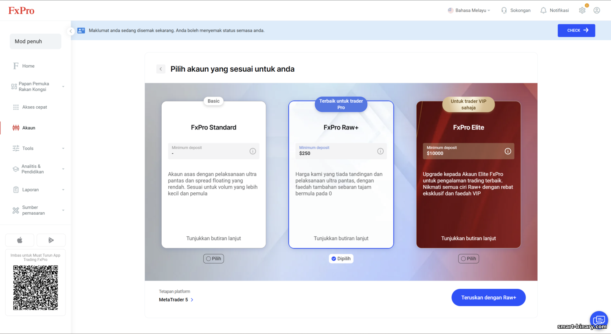Click Home F icon in sidebar
Viewport: 611px width, 334px height.
[16, 66]
